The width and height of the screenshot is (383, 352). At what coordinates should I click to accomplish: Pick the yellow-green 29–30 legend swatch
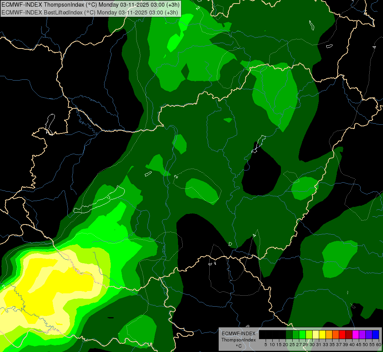[309, 335]
